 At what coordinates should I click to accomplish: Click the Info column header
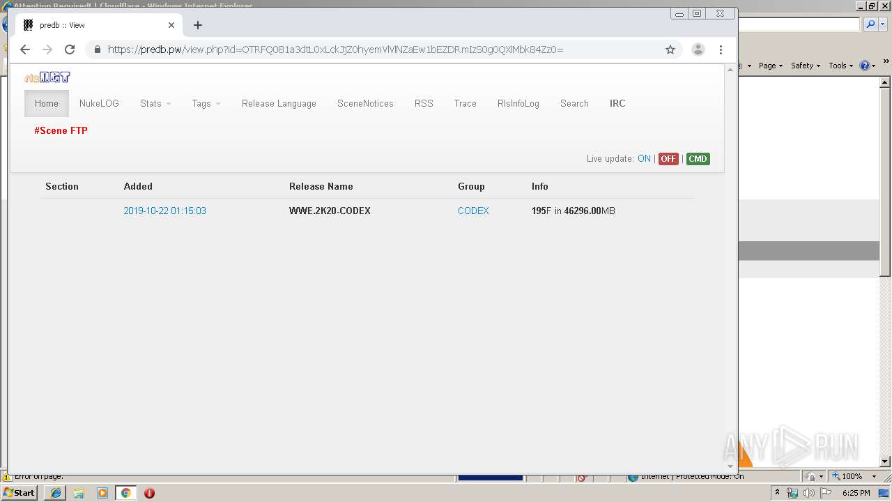pyautogui.click(x=540, y=186)
